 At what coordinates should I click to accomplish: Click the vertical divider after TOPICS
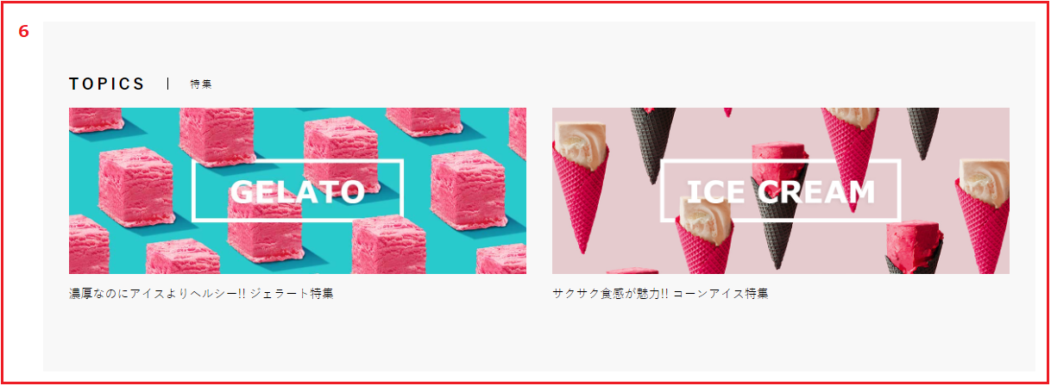[167, 84]
